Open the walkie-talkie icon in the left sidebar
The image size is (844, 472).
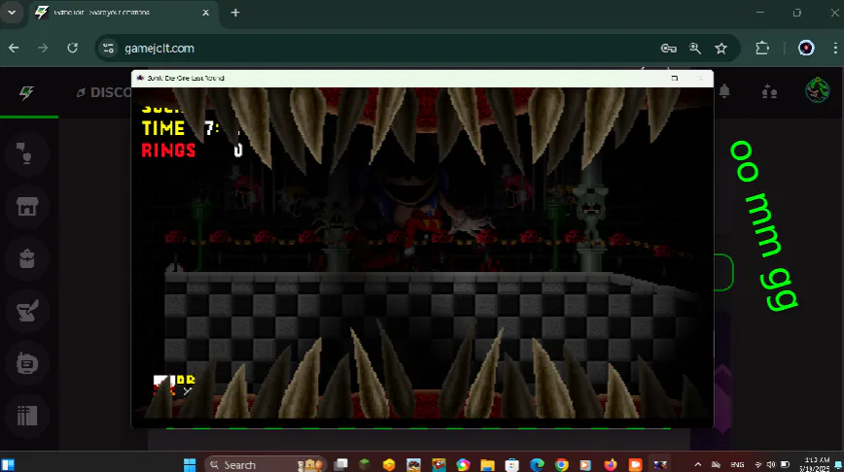(x=26, y=363)
